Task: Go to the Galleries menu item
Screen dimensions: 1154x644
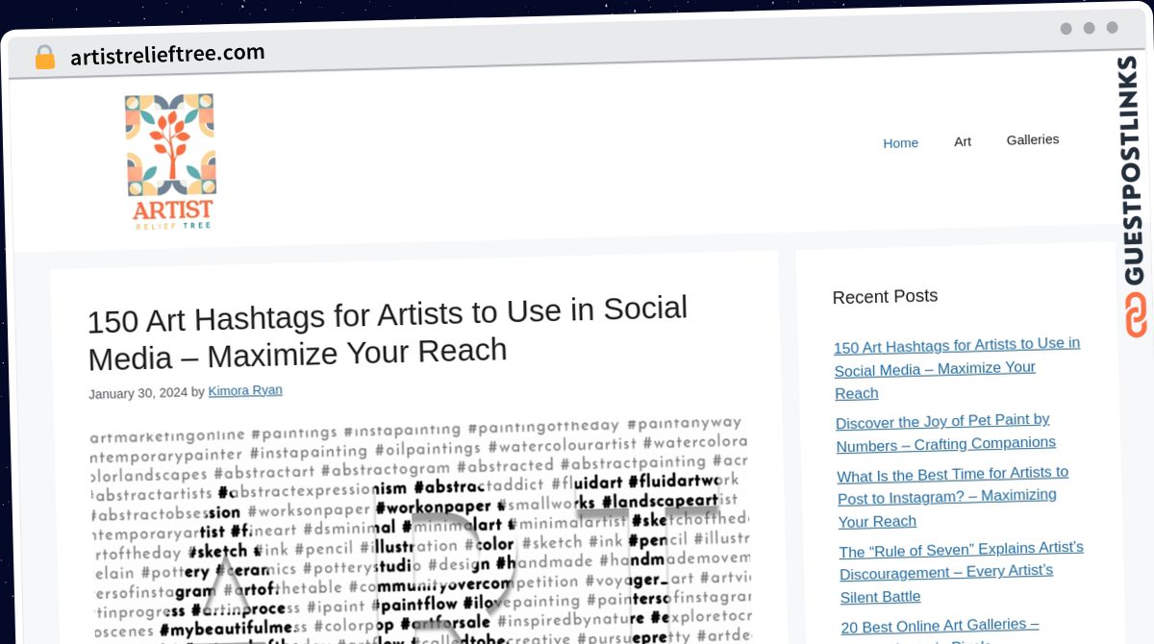Action: [1033, 139]
